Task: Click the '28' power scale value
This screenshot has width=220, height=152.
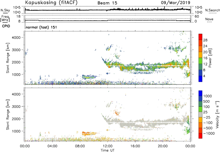Action: tap(205, 40)
